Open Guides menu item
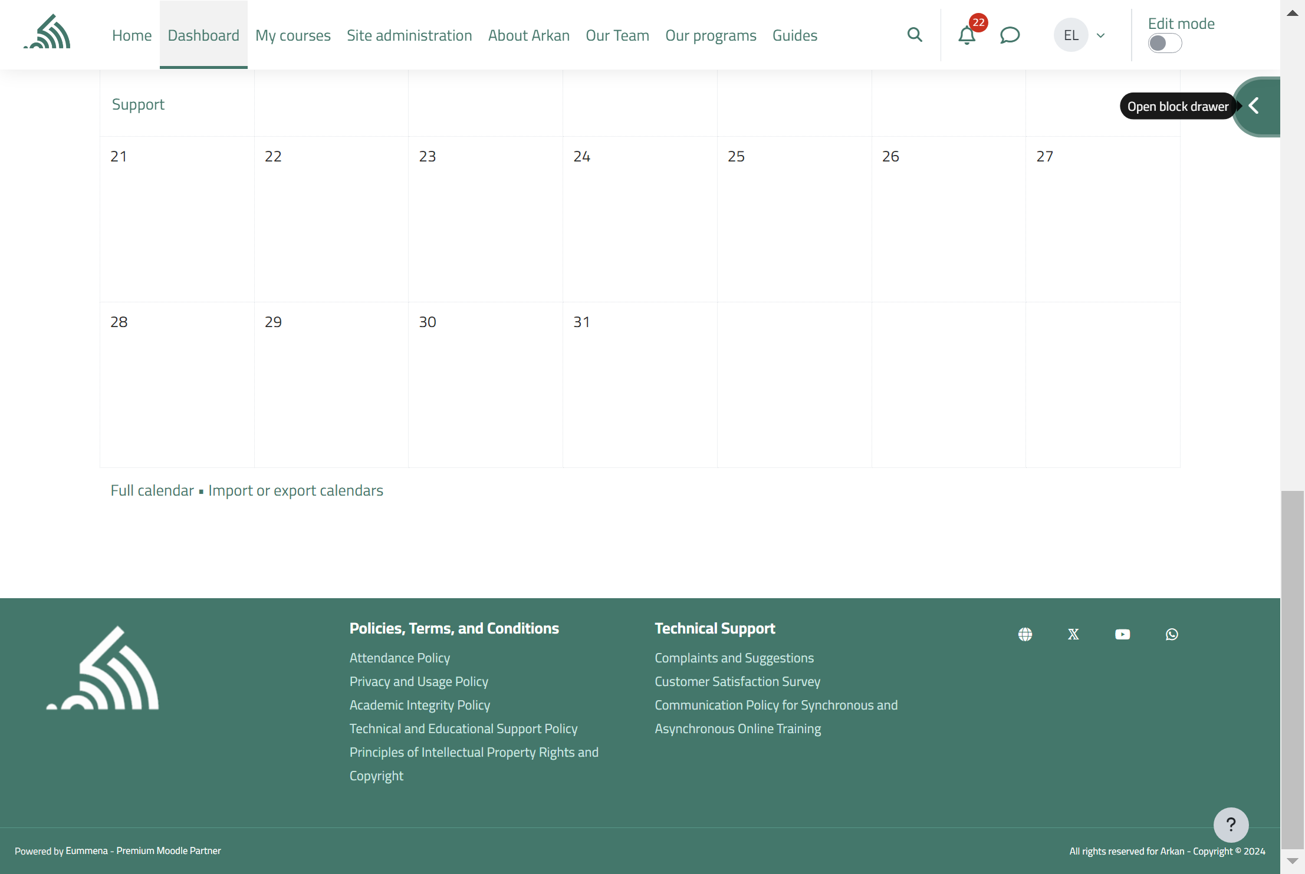The image size is (1305, 874). click(x=795, y=35)
